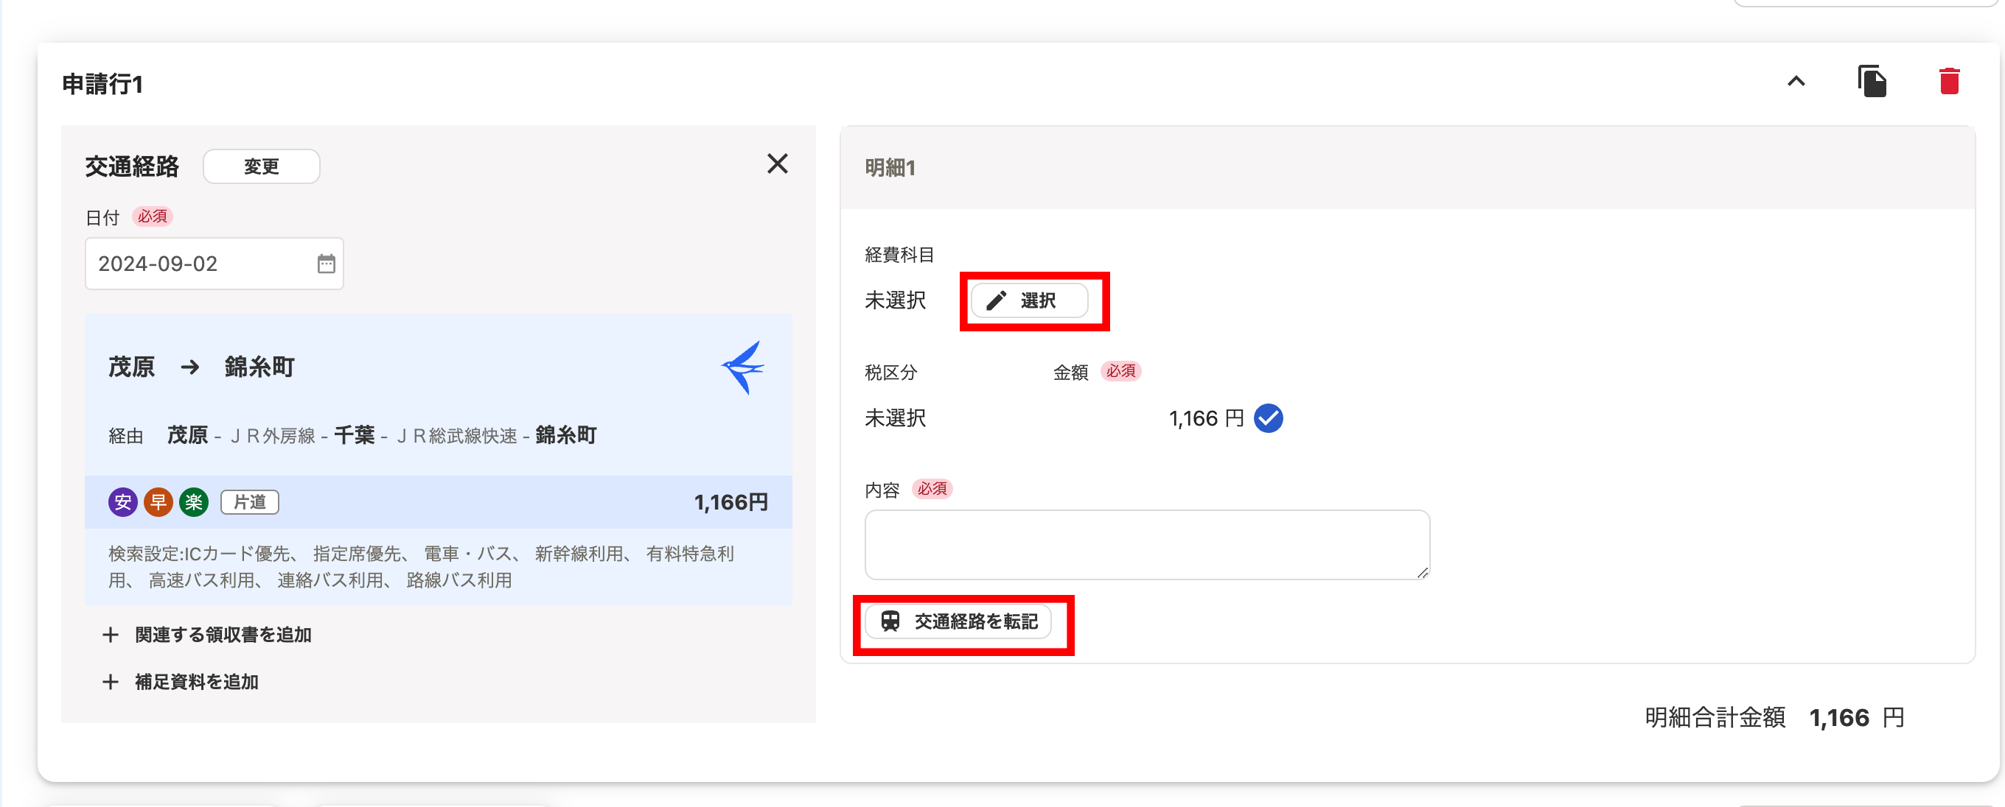
Task: Click the green 楽 badge icon
Action: tap(194, 502)
